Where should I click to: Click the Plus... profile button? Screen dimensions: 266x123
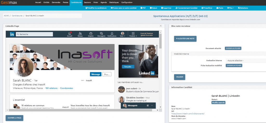pos(107,74)
